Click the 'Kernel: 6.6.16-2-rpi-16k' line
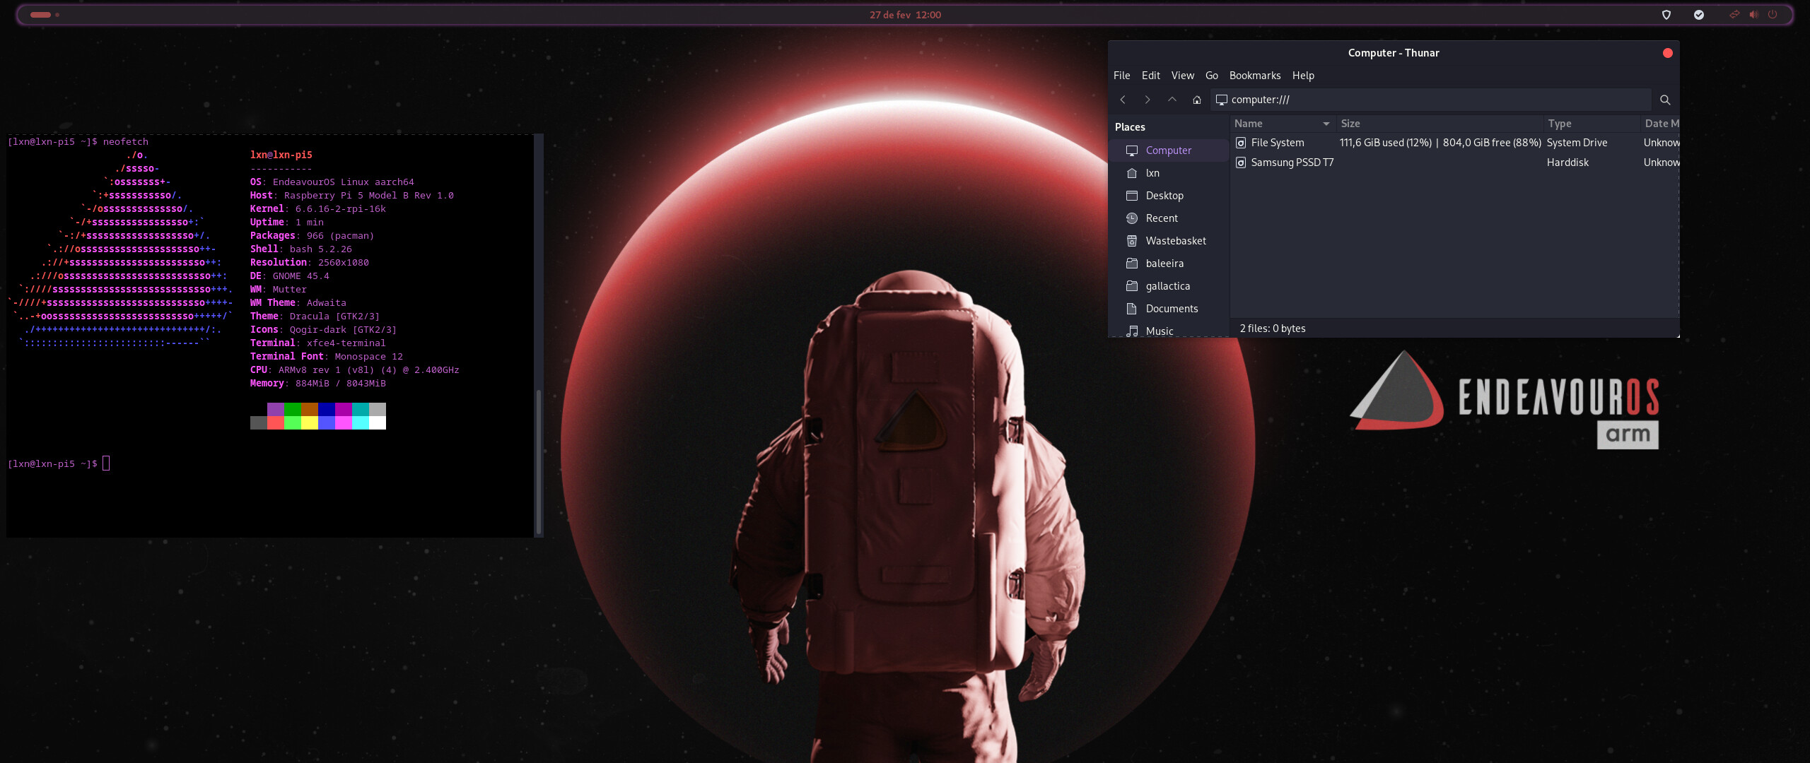 click(x=317, y=208)
